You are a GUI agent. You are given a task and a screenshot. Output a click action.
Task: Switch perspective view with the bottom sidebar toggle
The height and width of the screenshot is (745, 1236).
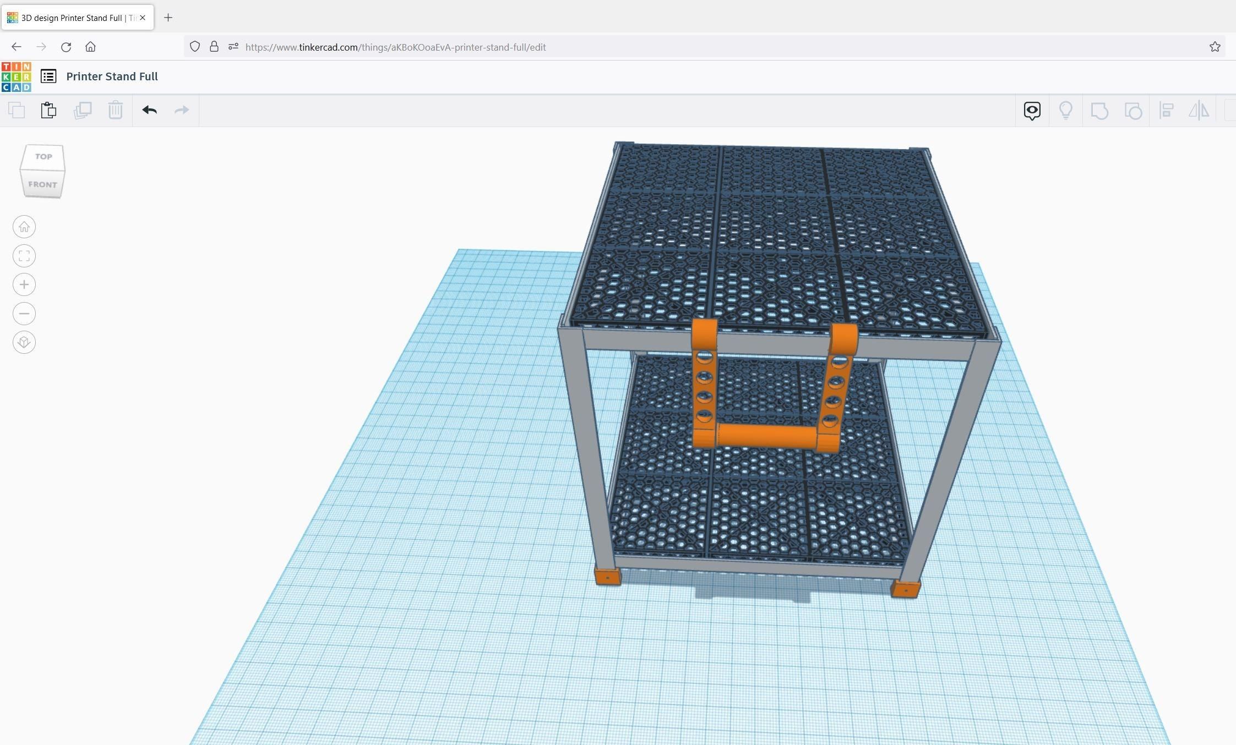[24, 342]
